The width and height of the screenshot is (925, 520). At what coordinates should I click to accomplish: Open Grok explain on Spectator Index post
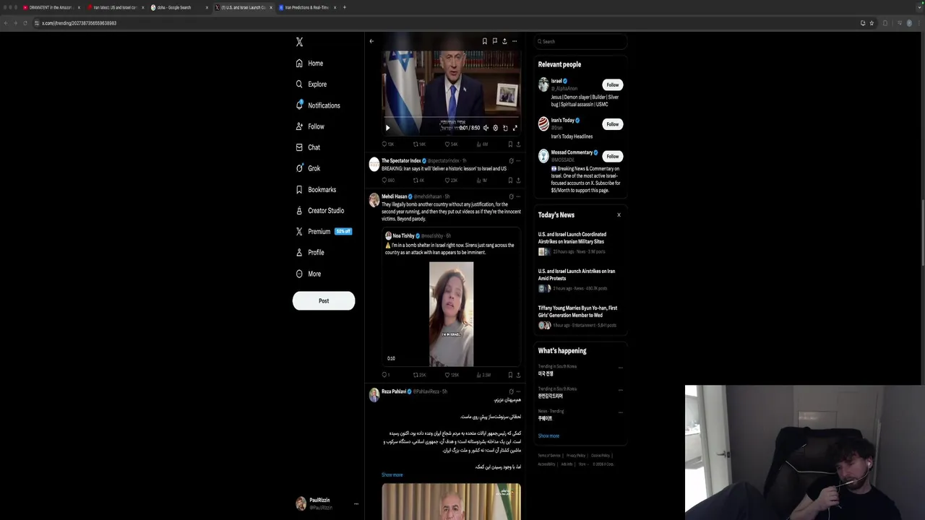click(511, 160)
